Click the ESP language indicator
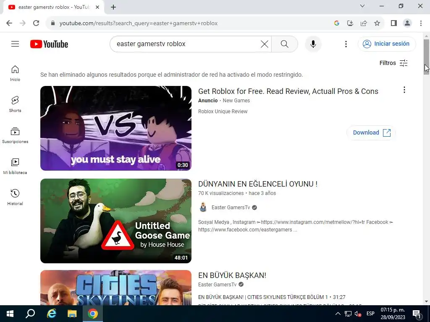 point(370,314)
